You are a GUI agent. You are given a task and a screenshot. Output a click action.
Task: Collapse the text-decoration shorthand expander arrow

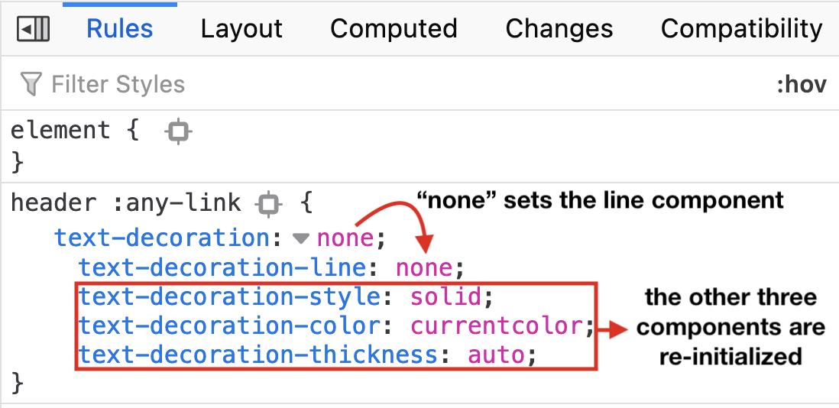[301, 238]
